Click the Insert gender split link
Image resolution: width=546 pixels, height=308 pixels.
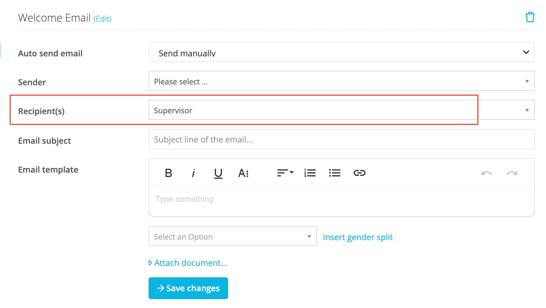(x=358, y=237)
